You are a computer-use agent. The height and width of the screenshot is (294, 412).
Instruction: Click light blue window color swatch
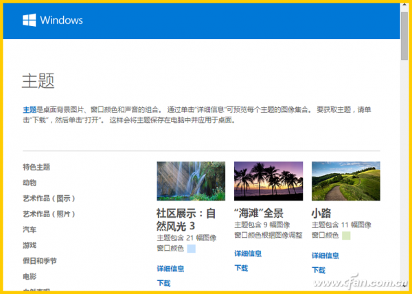pyautogui.click(x=192, y=249)
